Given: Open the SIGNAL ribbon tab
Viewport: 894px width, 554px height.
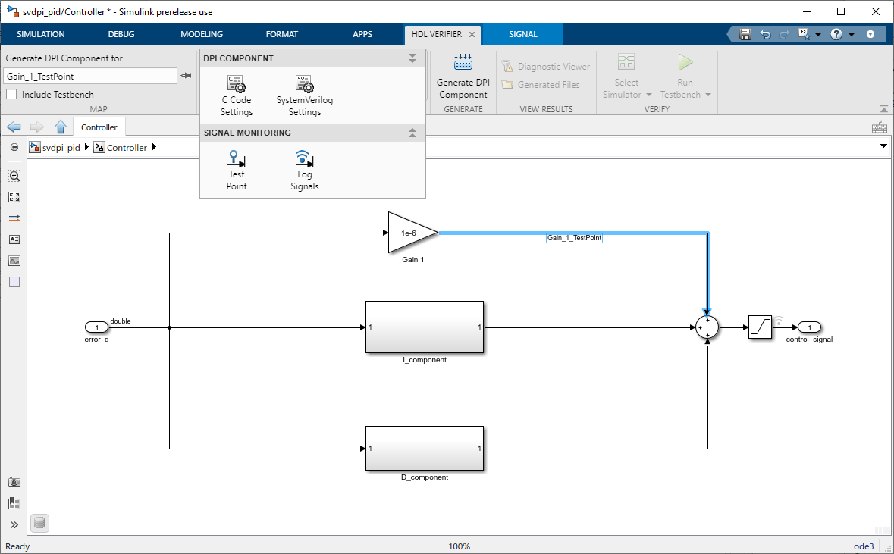Looking at the screenshot, I should pos(523,34).
